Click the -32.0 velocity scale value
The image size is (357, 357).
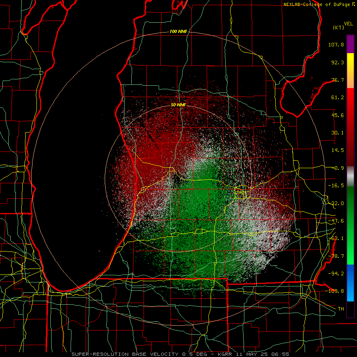tap(336, 203)
